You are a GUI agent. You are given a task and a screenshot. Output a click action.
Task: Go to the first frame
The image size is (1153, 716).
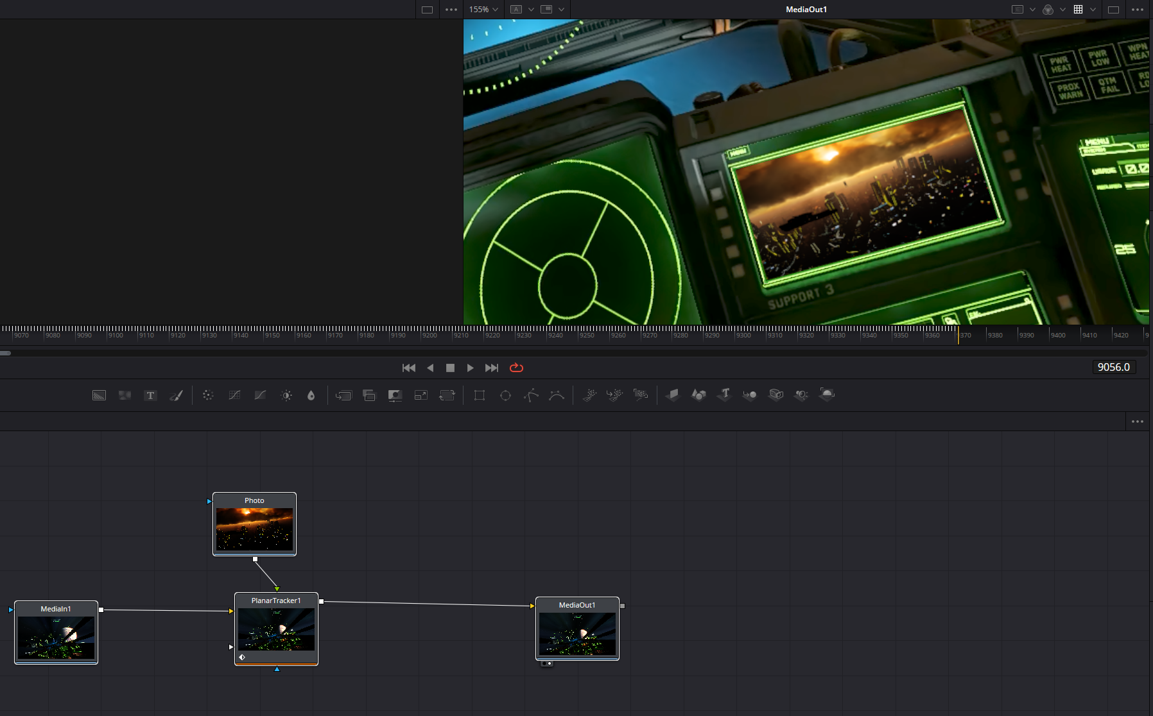pyautogui.click(x=409, y=368)
